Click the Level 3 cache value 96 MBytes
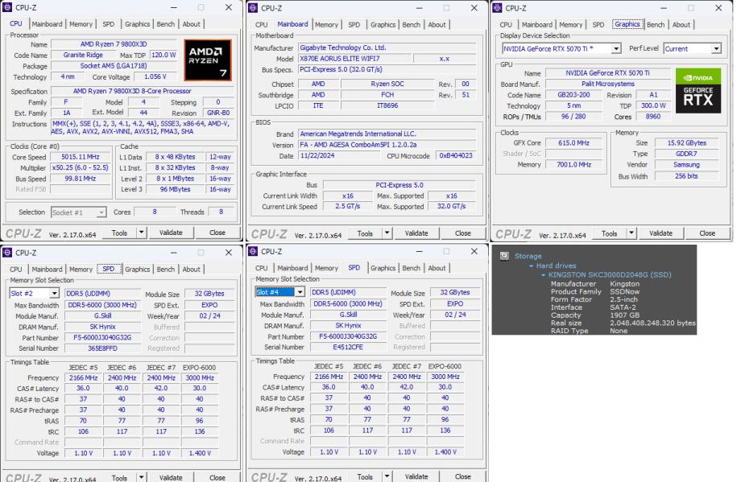The height and width of the screenshot is (482, 741). (x=175, y=189)
